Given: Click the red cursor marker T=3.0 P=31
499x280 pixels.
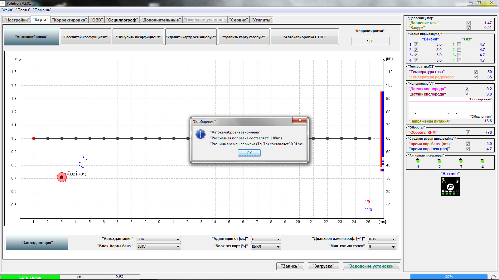Looking at the screenshot, I should (62, 177).
